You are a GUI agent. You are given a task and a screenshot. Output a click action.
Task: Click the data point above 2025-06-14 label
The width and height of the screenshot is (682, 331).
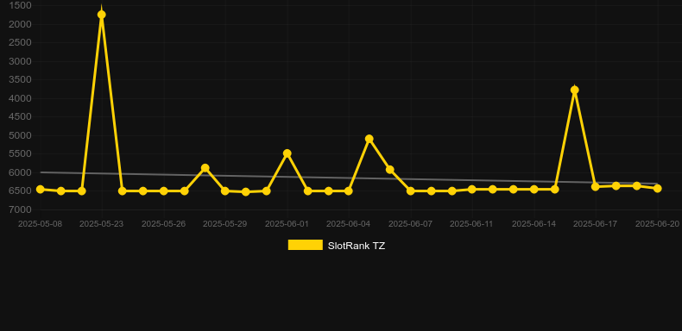534,190
